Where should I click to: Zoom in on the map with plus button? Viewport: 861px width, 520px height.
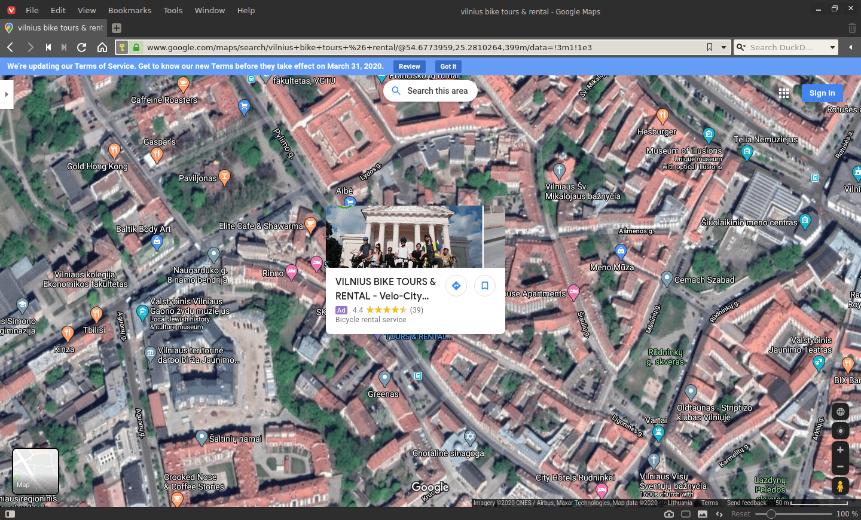[840, 450]
